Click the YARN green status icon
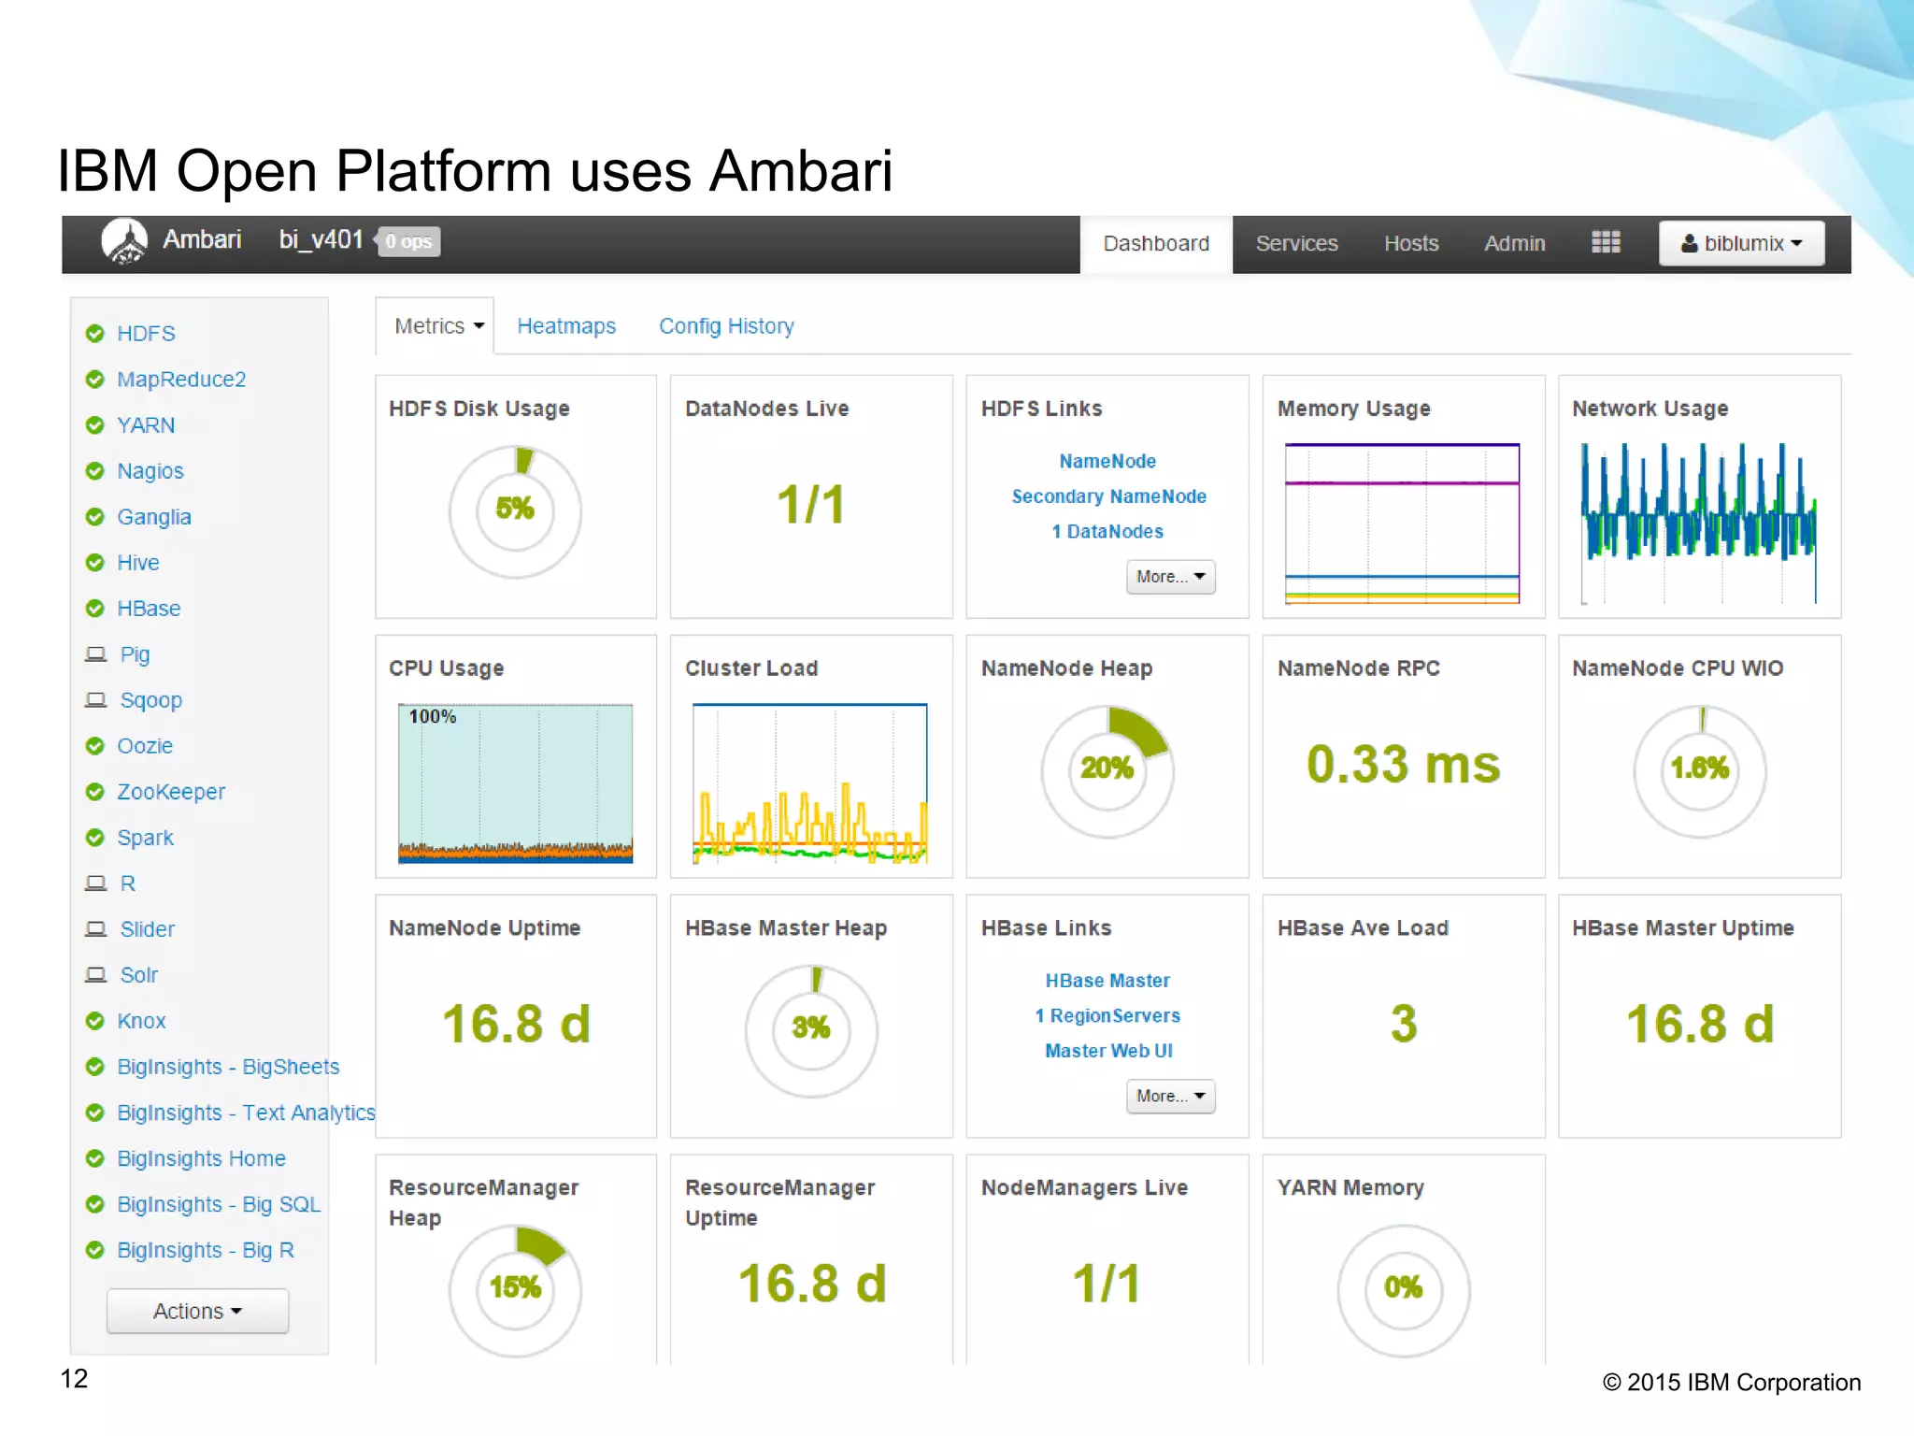 94,425
